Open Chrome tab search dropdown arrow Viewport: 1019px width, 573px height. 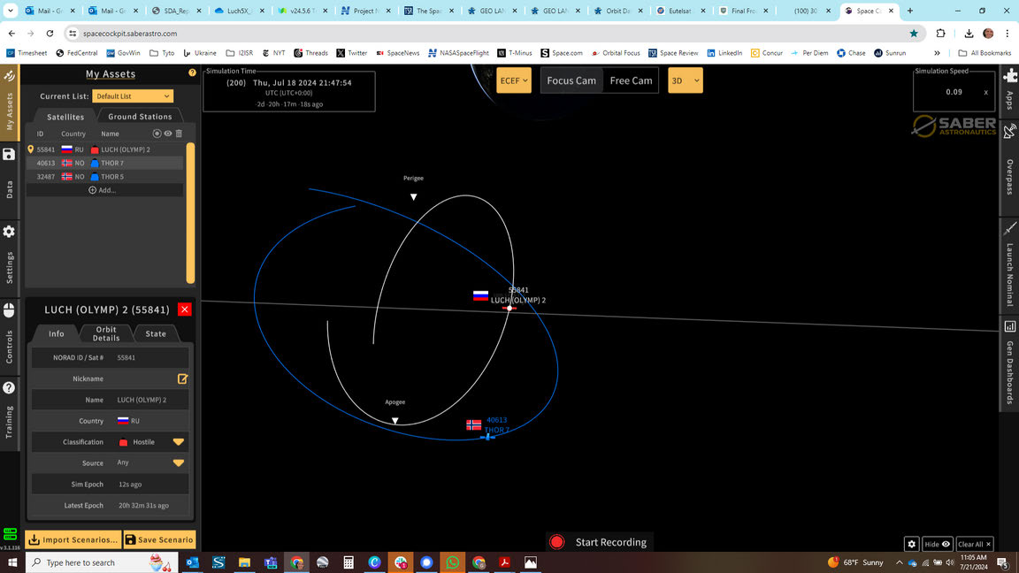tap(10, 11)
